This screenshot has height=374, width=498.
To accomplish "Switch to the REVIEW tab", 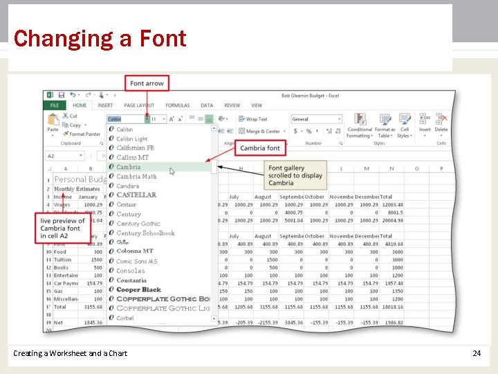I will 232,105.
